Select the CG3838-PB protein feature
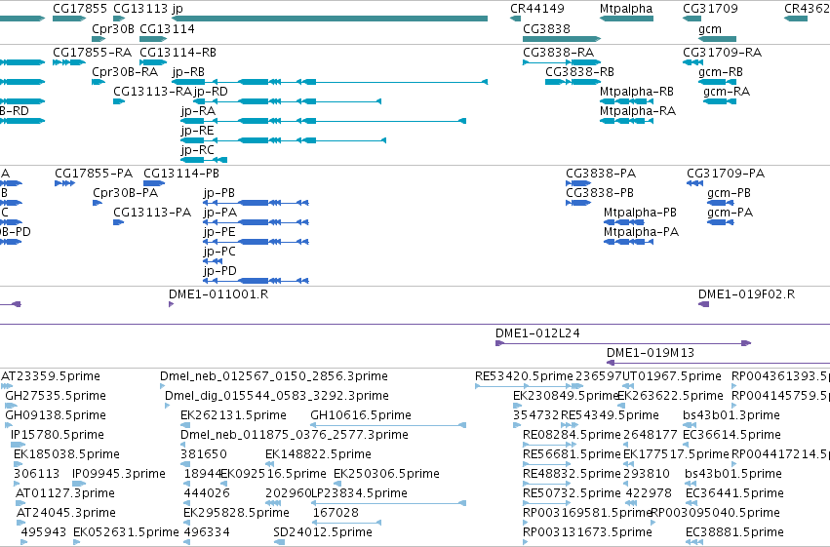 [x=578, y=203]
